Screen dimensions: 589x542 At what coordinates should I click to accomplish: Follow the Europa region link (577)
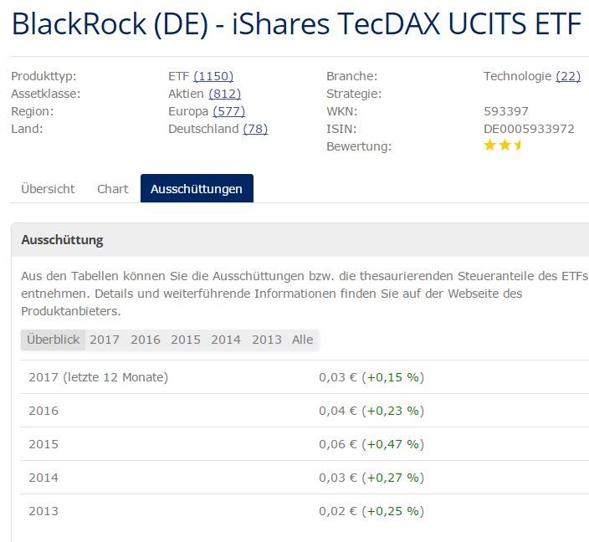coord(228,111)
